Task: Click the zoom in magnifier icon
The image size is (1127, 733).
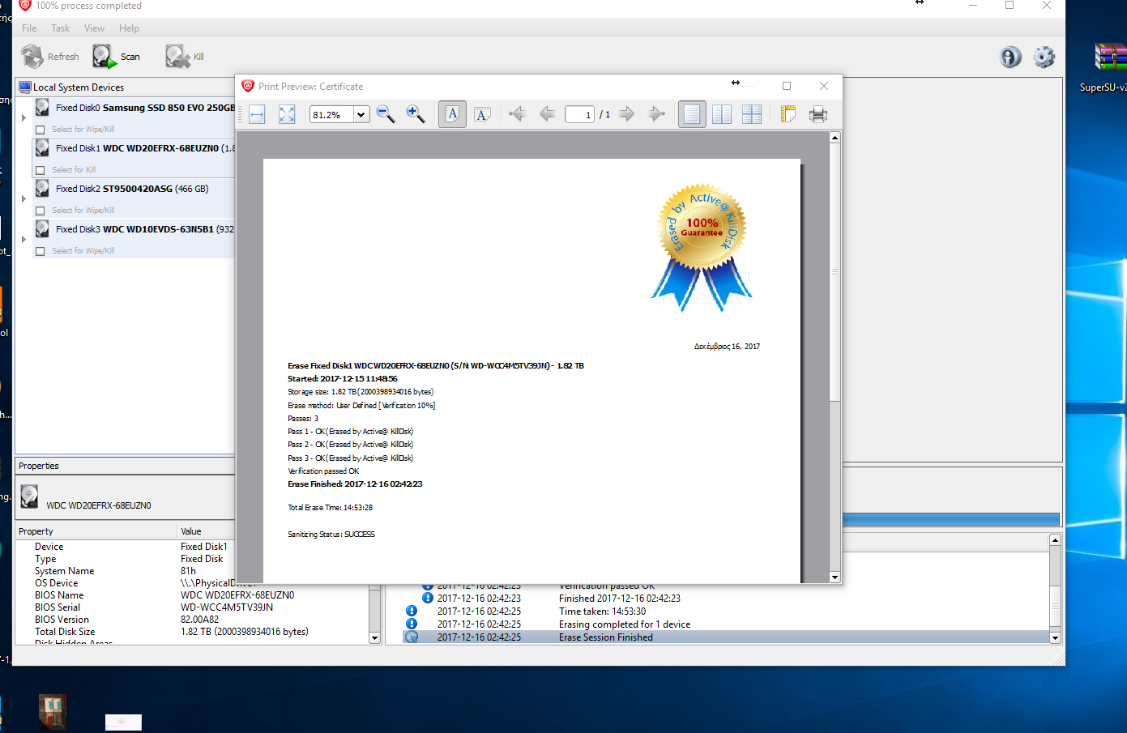Action: coord(416,114)
